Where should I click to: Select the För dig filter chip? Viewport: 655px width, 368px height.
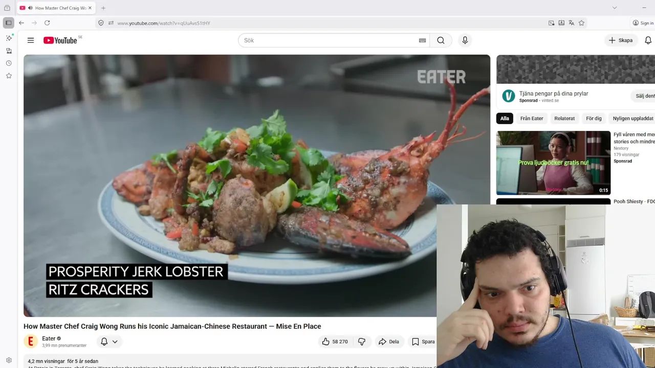(x=594, y=118)
